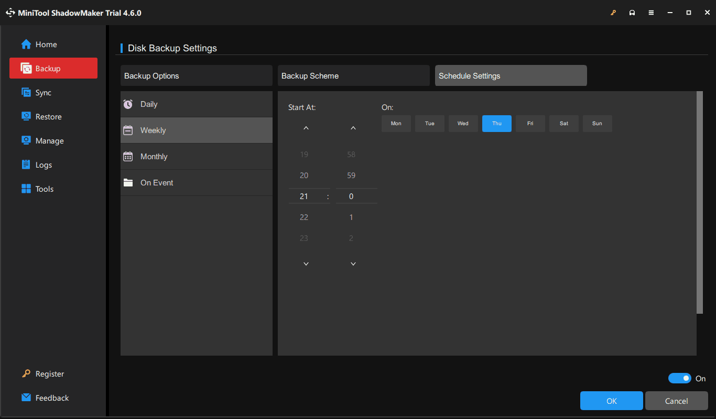Deselect Thursday in the day picker

(x=496, y=123)
